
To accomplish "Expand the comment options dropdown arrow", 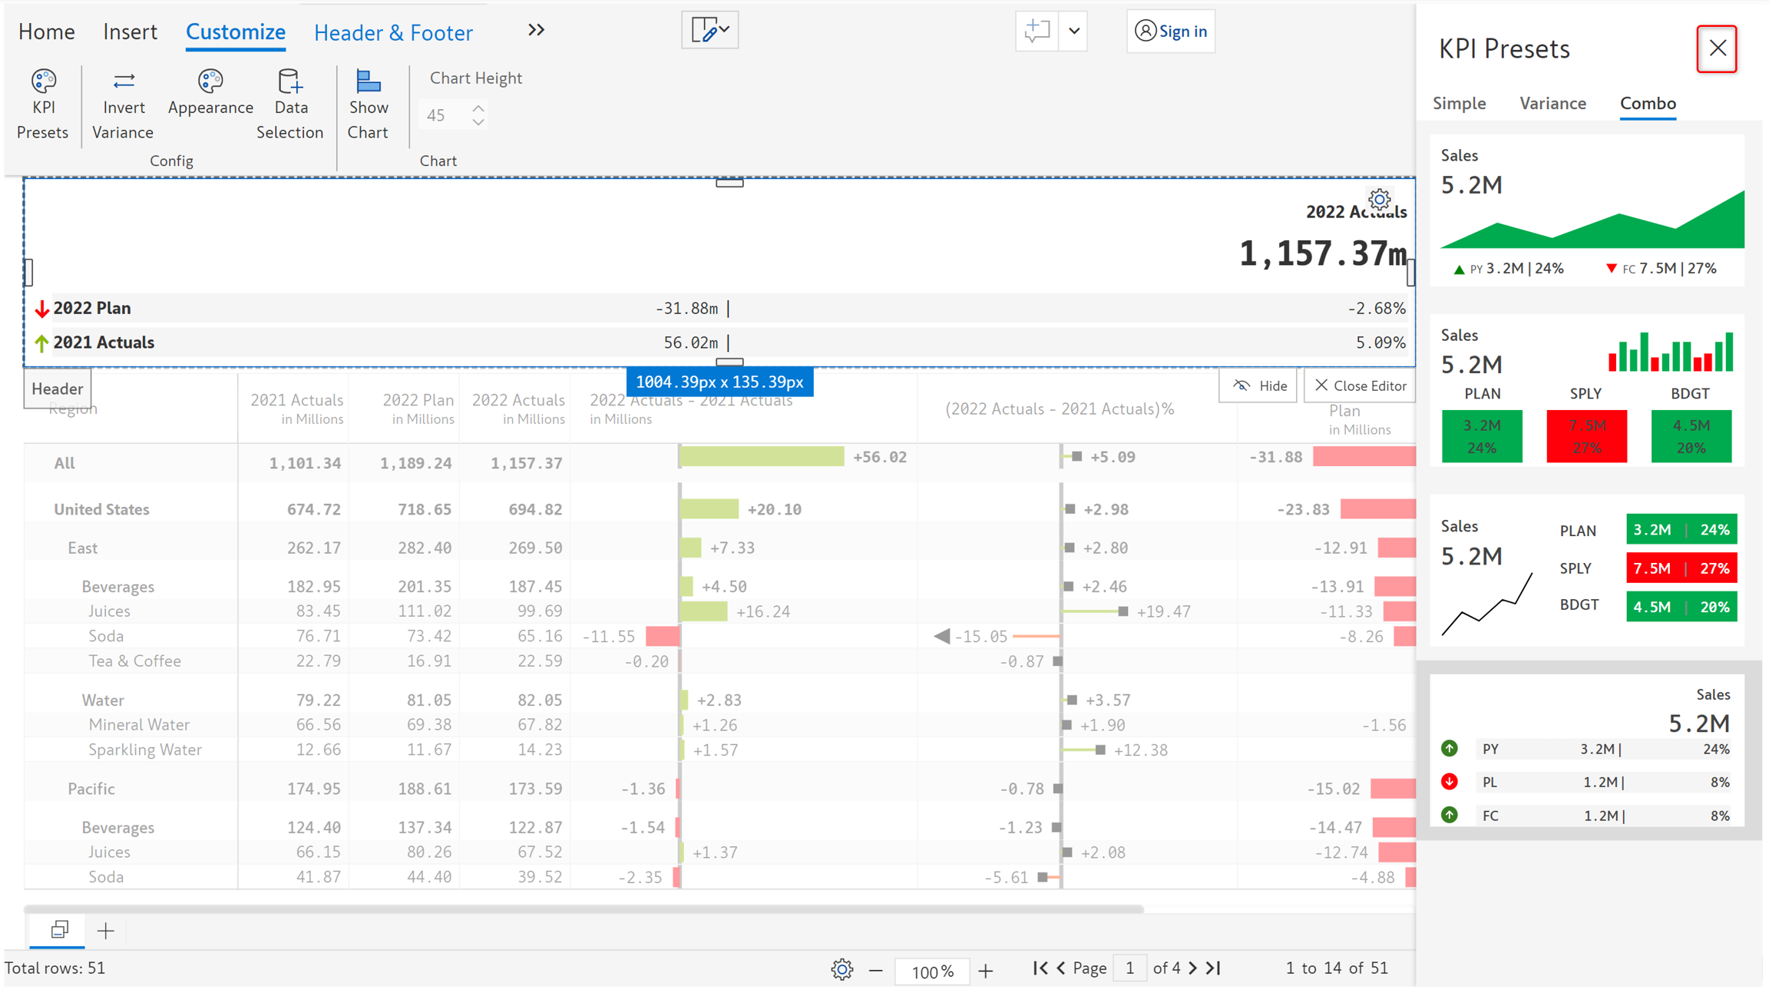I will coord(1074,31).
